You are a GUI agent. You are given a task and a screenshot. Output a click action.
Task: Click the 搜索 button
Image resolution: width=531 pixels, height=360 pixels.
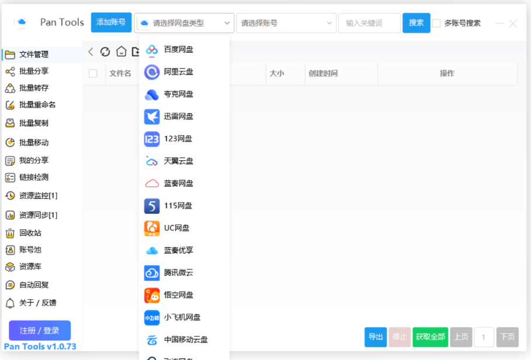(416, 23)
